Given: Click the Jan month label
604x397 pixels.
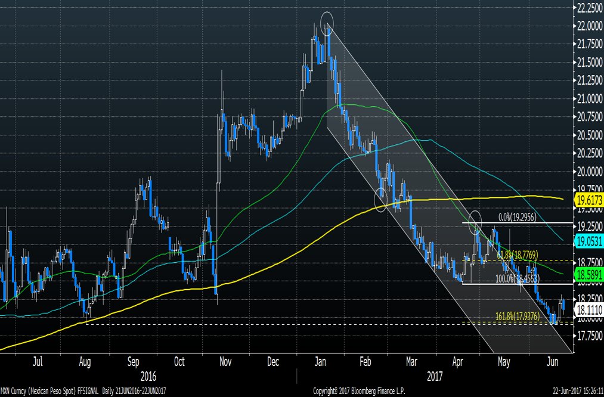Looking at the screenshot, I should coord(320,362).
